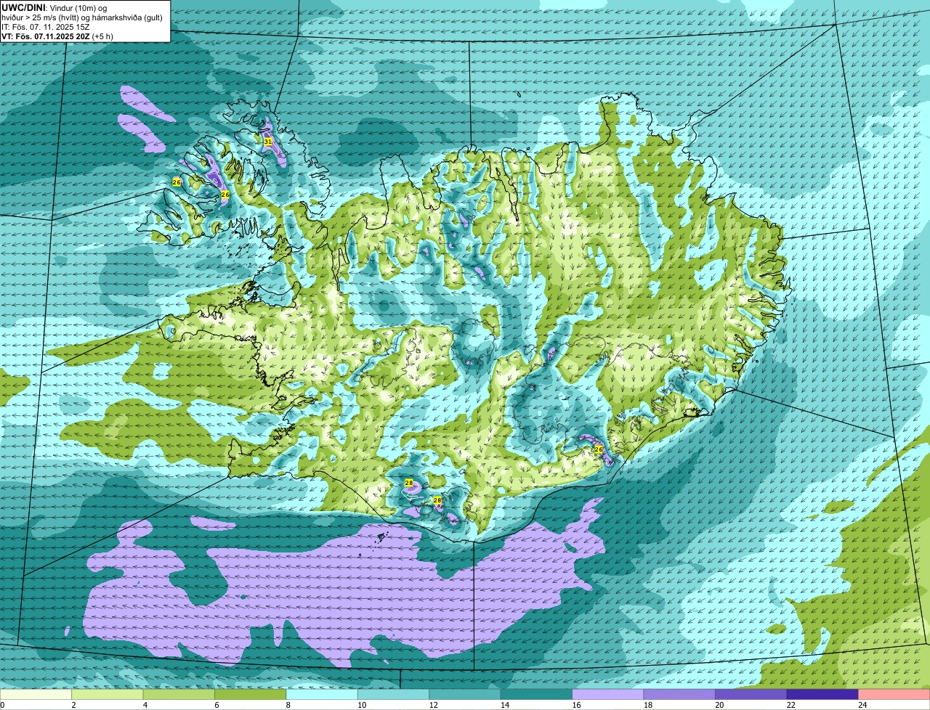
Task: Pick the 4–6 m/s green color segment
Action: tap(179, 695)
